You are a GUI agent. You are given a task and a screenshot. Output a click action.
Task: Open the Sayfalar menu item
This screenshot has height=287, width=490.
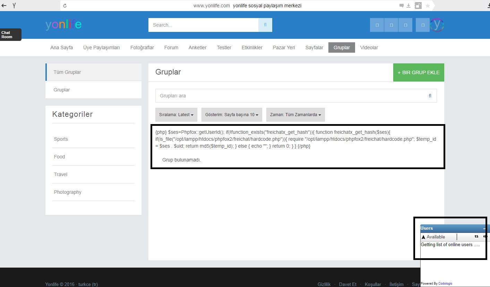click(314, 47)
